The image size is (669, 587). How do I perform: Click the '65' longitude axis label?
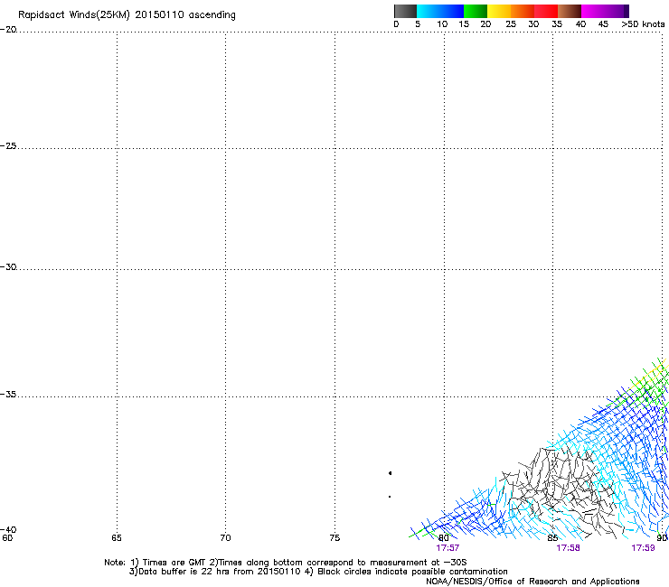[117, 538]
